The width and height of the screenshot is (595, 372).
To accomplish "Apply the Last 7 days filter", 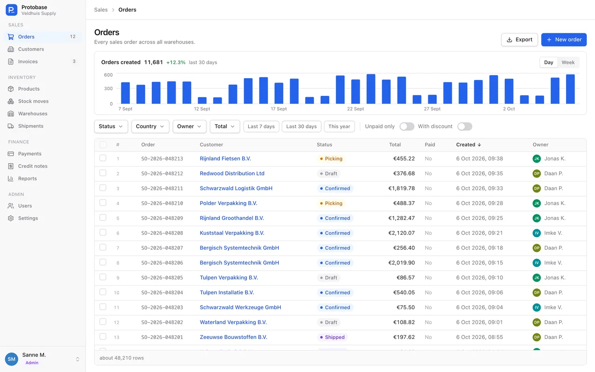I will tap(261, 126).
